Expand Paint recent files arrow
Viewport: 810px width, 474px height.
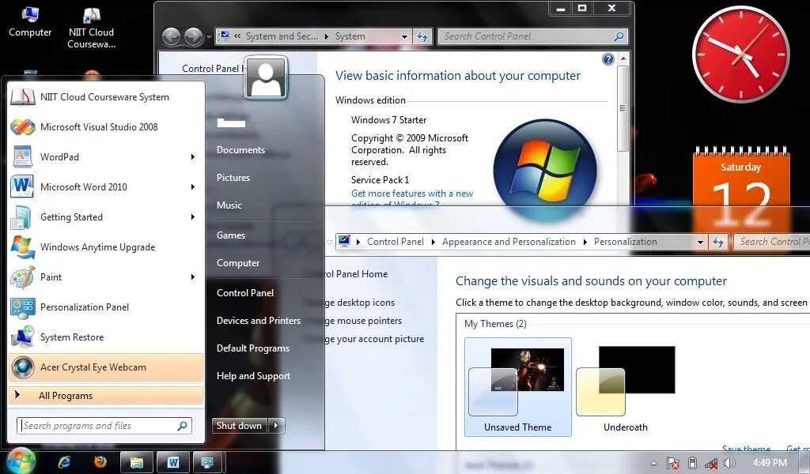pyautogui.click(x=193, y=277)
